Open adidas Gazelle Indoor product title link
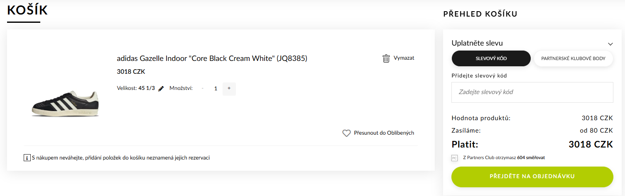This screenshot has height=196, width=625. click(212, 58)
